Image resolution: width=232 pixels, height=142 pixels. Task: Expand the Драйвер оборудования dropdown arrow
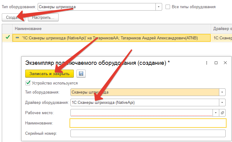tap(222, 102)
